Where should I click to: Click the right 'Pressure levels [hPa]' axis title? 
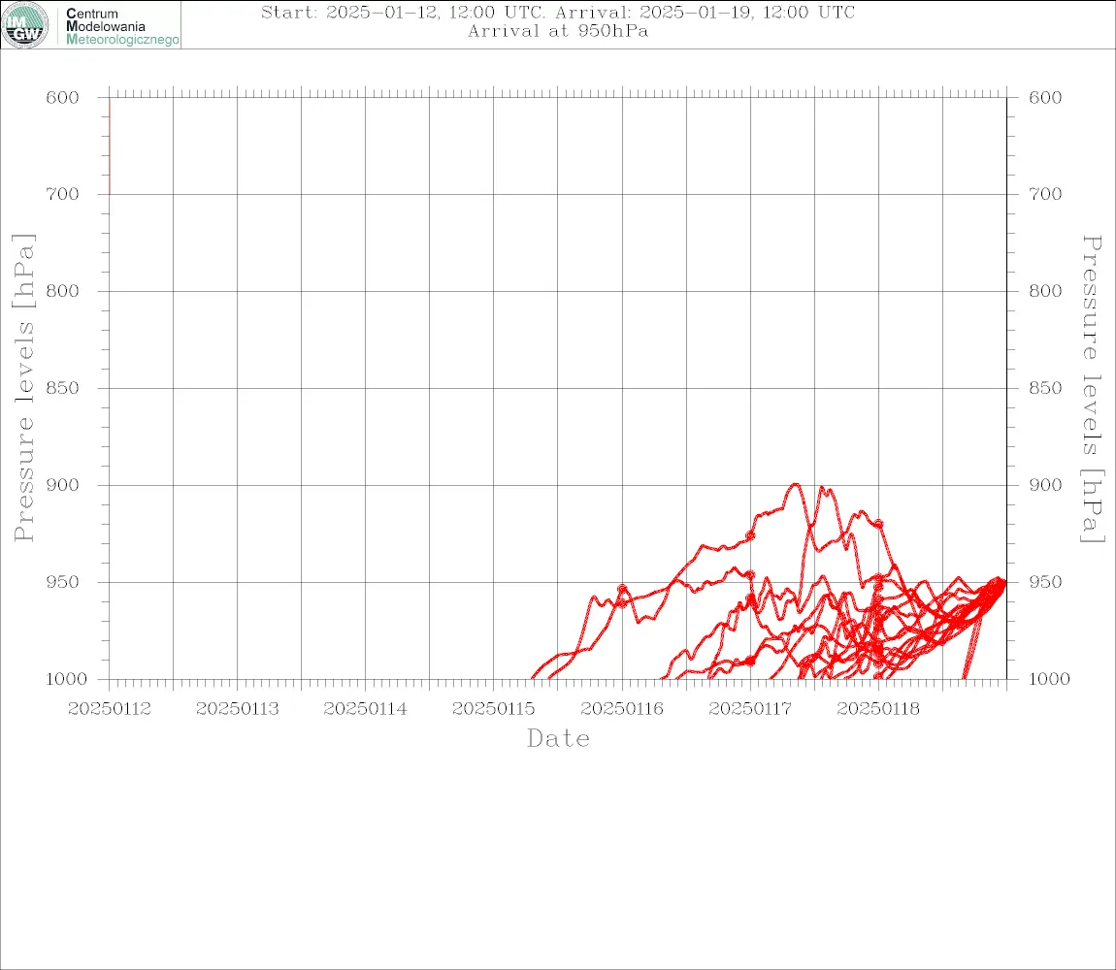1093,389
